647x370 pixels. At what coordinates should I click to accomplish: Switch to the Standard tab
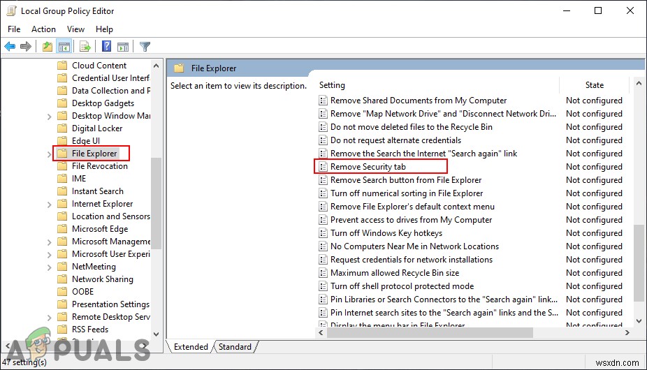click(x=235, y=347)
